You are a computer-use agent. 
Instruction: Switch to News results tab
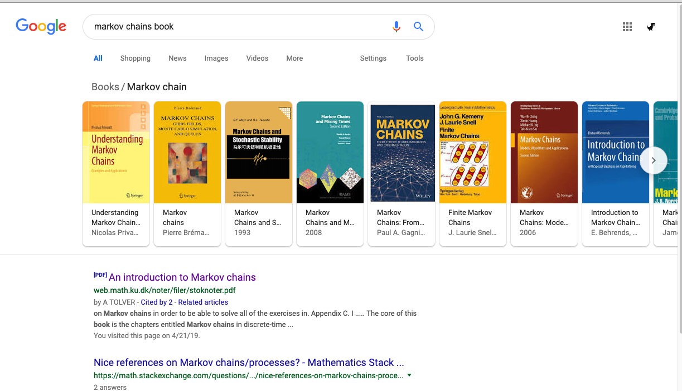pos(177,58)
